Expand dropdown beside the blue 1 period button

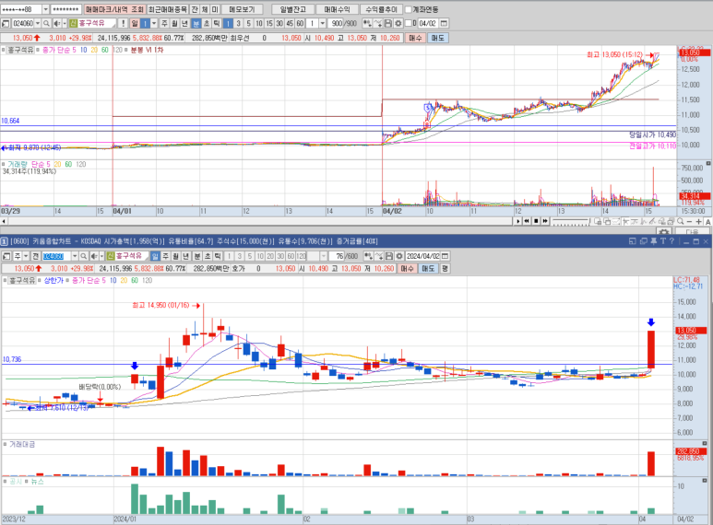(x=154, y=23)
